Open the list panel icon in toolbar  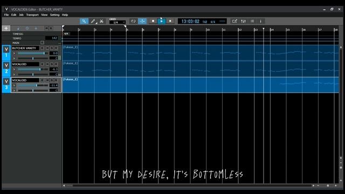tap(252, 21)
